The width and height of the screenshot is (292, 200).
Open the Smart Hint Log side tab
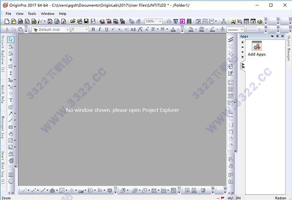(x=3, y=167)
